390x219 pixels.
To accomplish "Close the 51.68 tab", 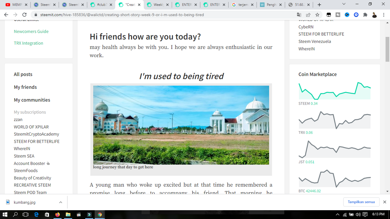I will pyautogui.click(x=309, y=5).
